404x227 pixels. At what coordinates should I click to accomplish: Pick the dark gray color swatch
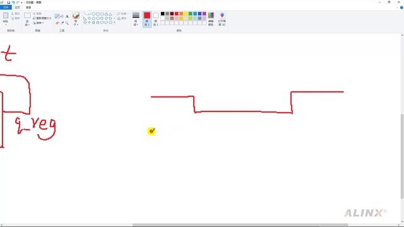(167, 14)
